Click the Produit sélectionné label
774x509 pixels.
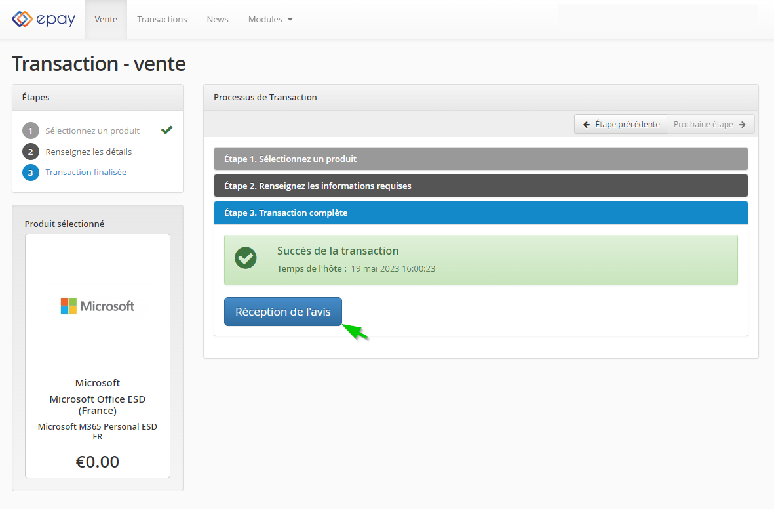(65, 224)
